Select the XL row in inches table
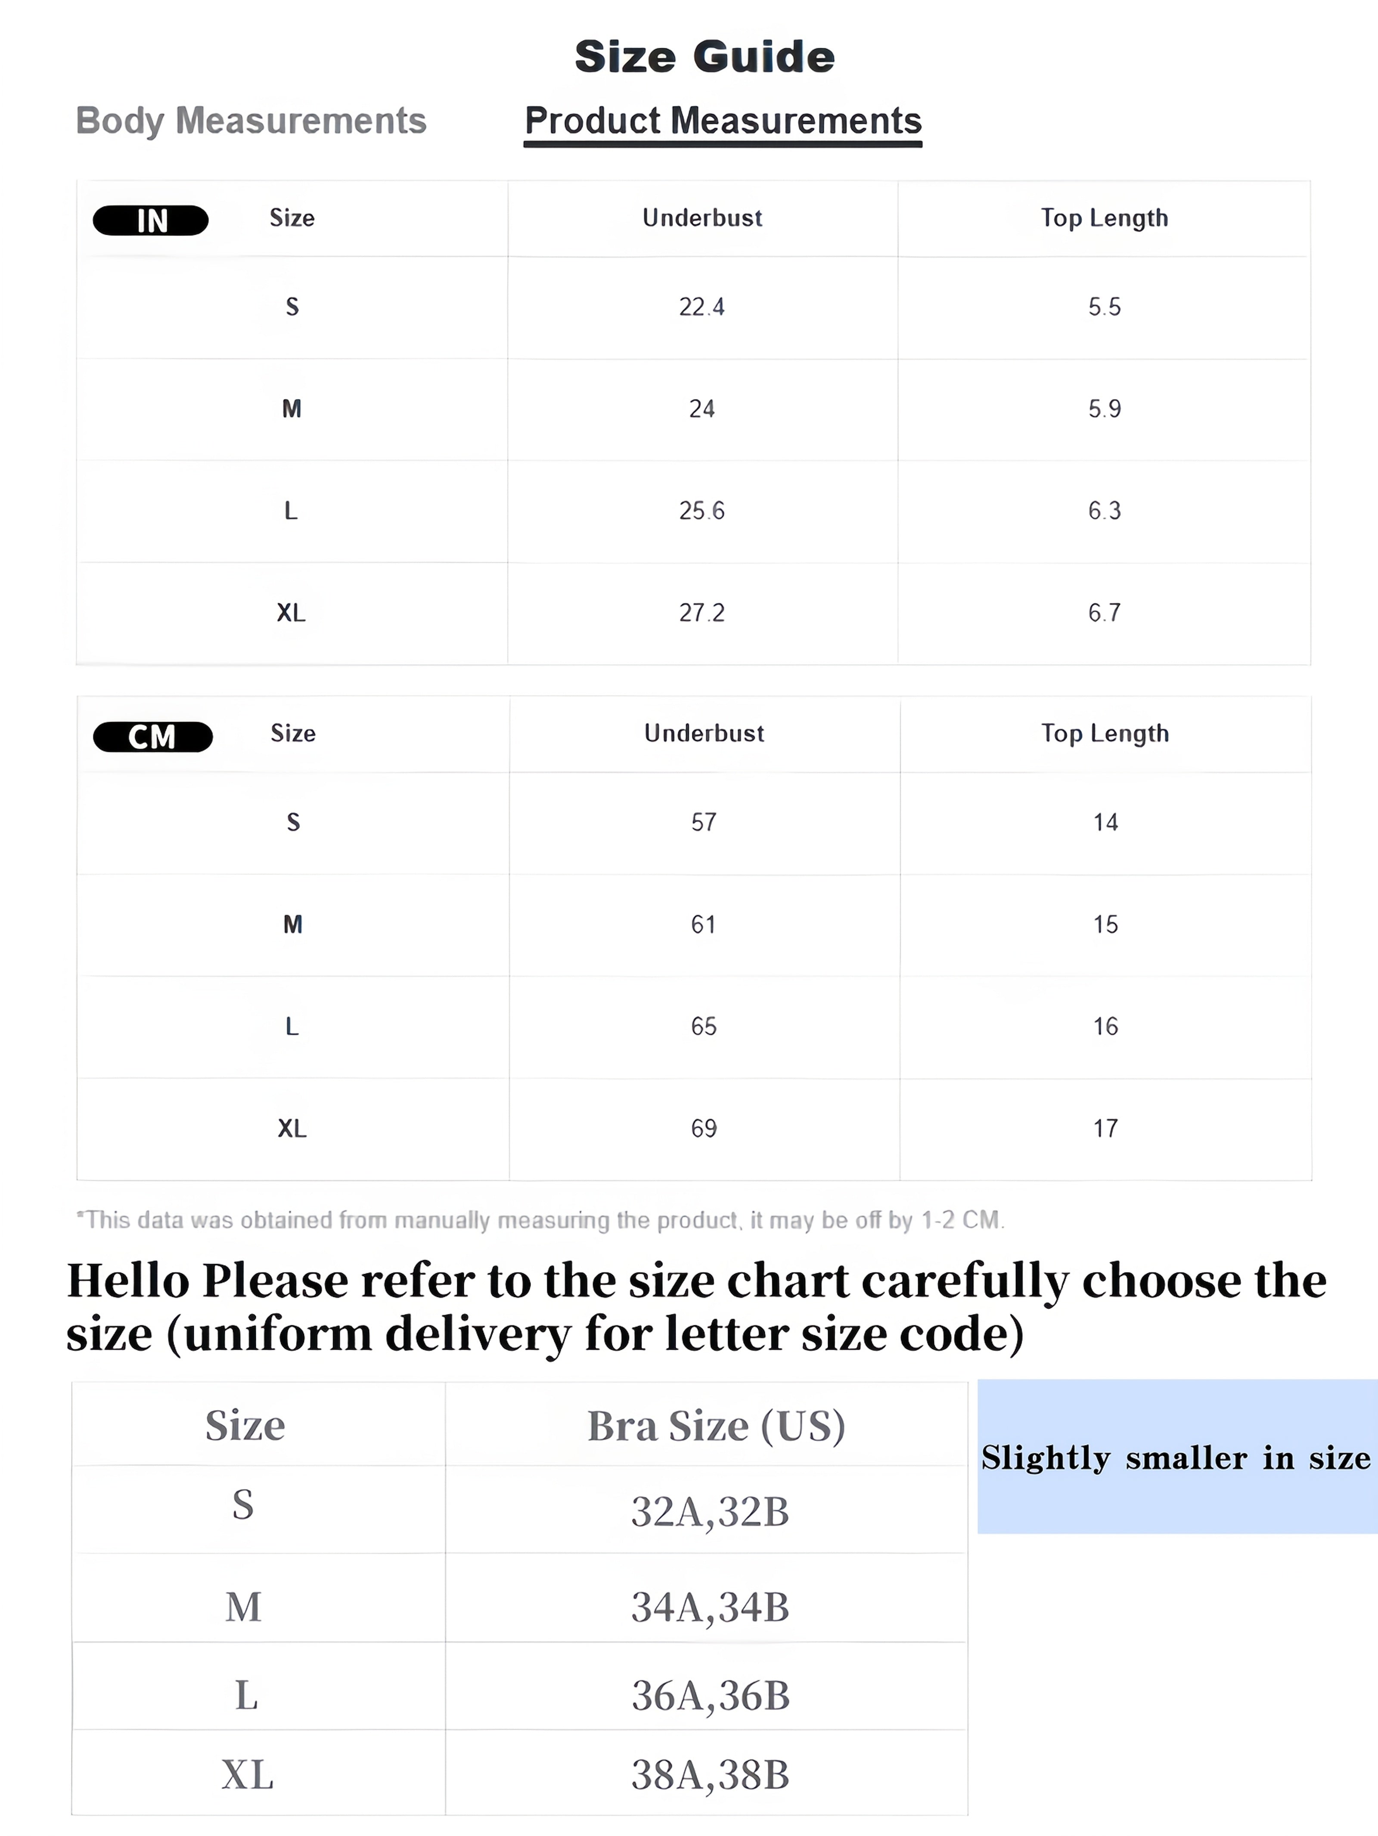This screenshot has height=1836, width=1378. tap(693, 614)
